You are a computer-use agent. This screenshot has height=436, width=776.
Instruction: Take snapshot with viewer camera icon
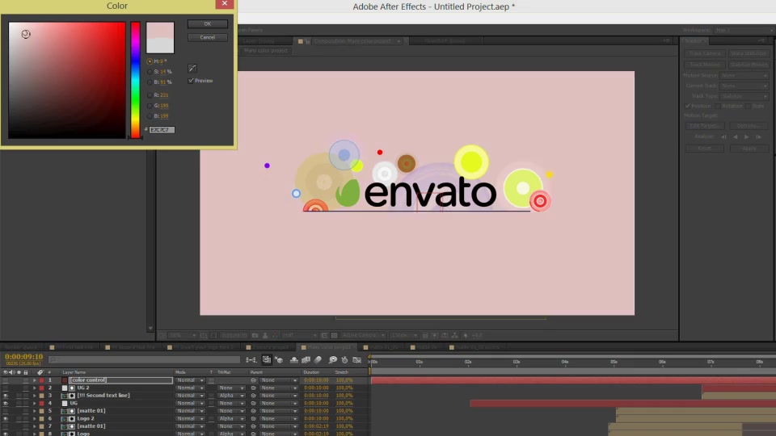[255, 335]
